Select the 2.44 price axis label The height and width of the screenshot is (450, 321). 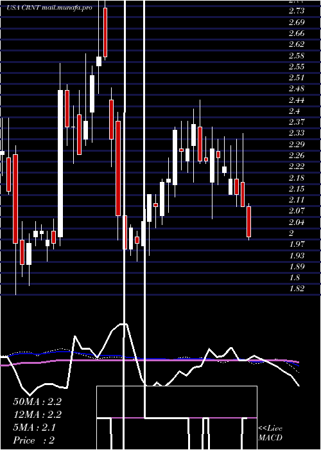[297, 100]
